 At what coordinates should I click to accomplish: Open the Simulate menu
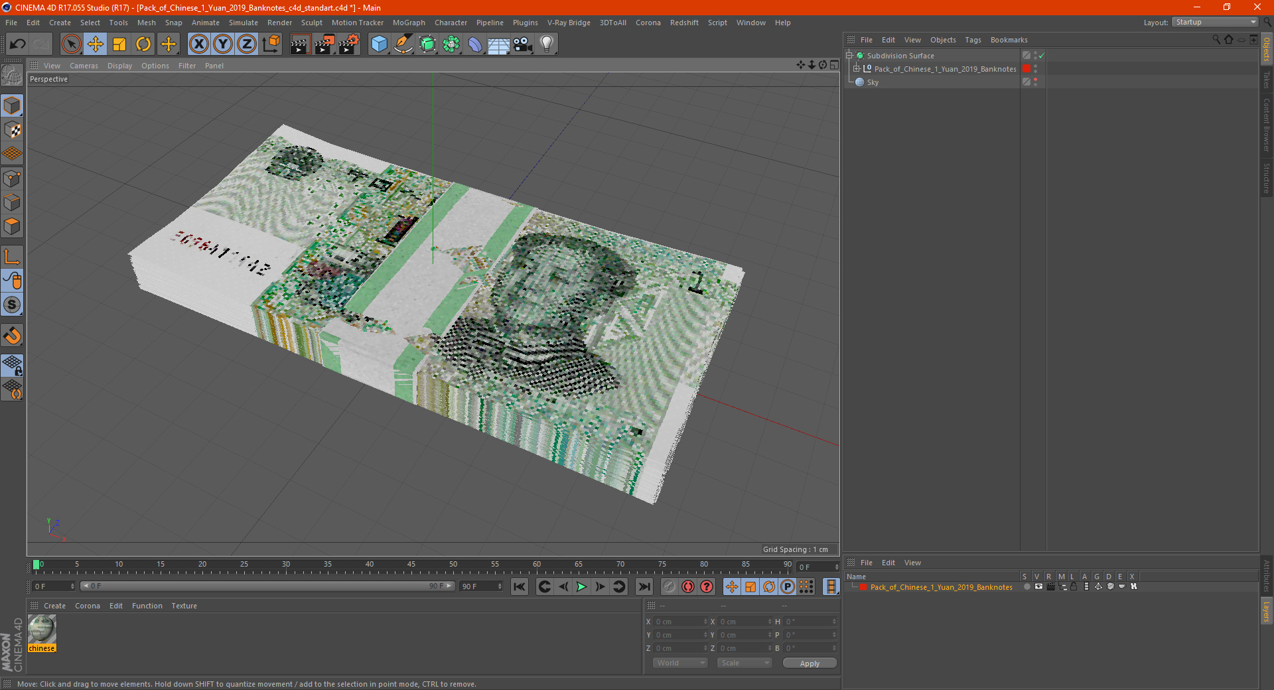pyautogui.click(x=244, y=23)
